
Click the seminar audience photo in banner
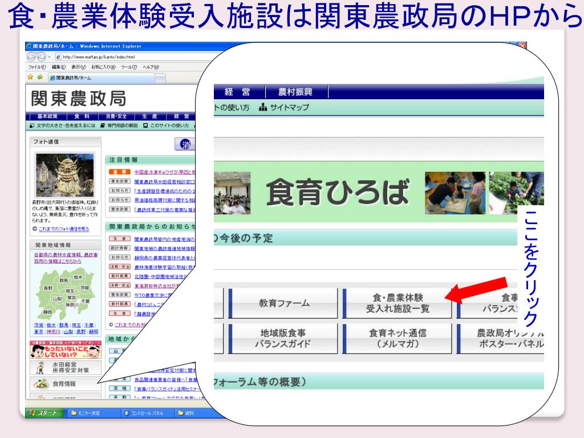(233, 193)
